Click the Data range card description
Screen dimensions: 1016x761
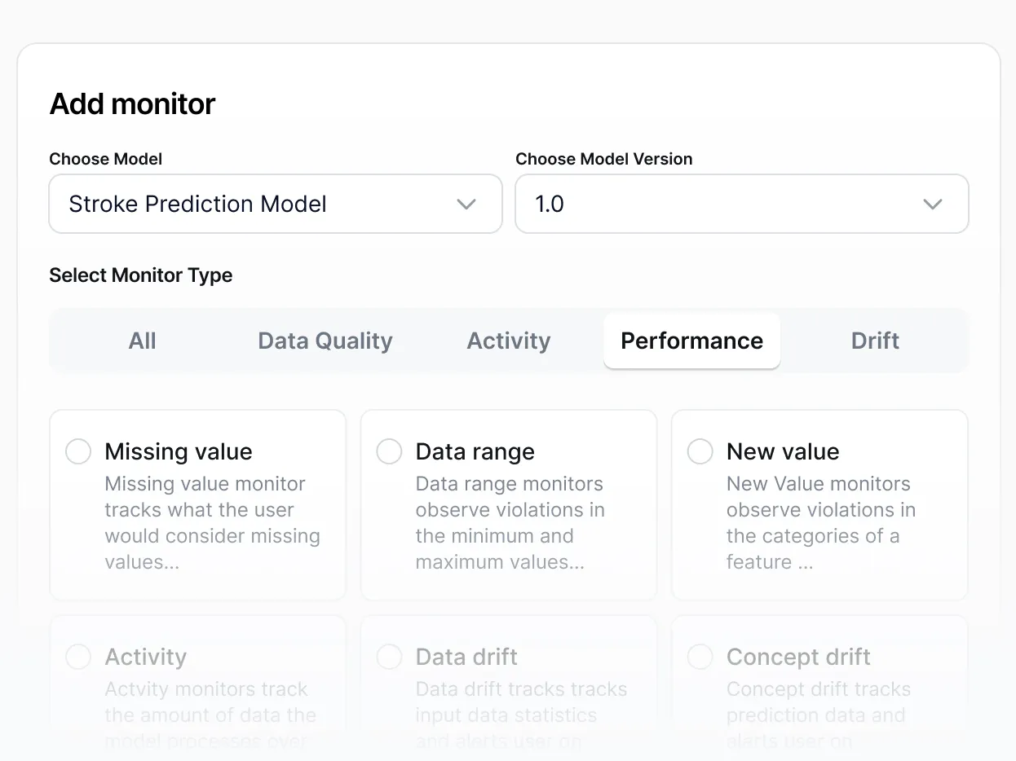(510, 523)
